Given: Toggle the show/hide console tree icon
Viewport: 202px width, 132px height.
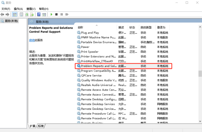Looking at the screenshot, I should (15, 14).
